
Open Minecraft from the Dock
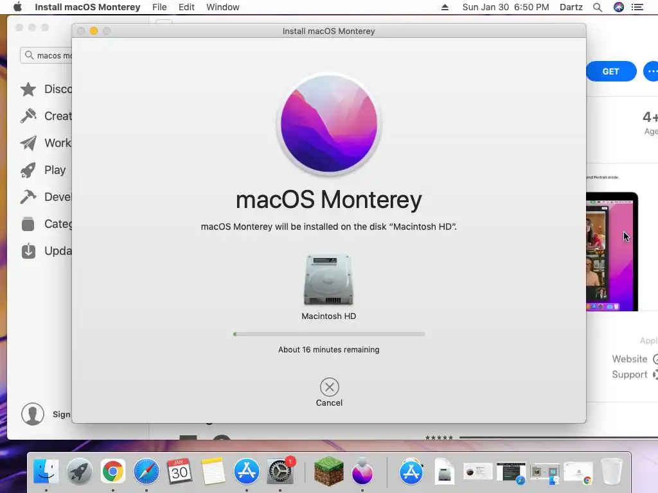(x=328, y=471)
